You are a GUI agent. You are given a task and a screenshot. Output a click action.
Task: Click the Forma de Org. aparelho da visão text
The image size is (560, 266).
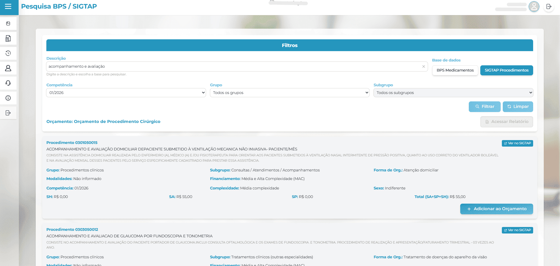430,257
